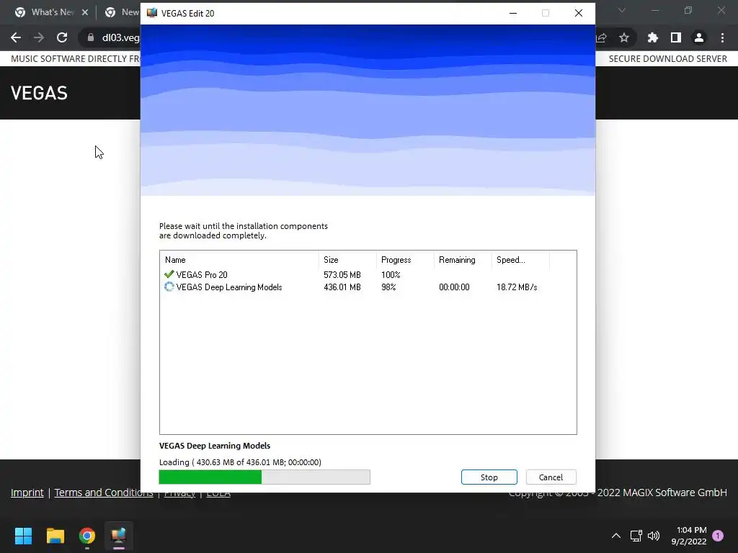
Task: Select the VEGAS Pro 20 row name
Action: [202, 274]
